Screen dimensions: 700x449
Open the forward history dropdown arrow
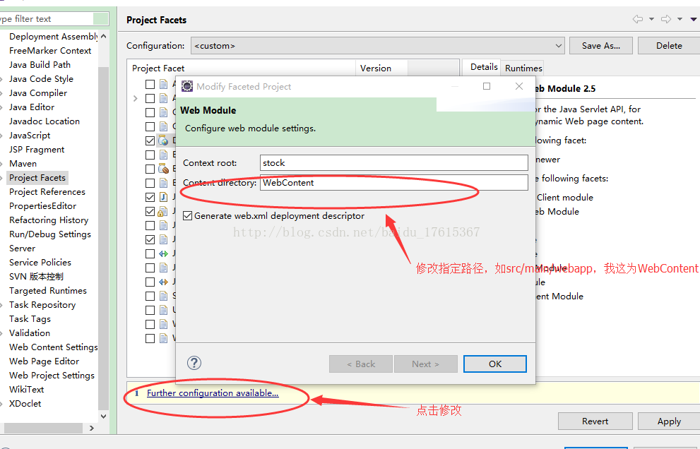coord(680,19)
